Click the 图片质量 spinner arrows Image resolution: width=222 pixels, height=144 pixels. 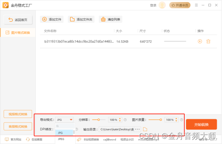coord(176,120)
